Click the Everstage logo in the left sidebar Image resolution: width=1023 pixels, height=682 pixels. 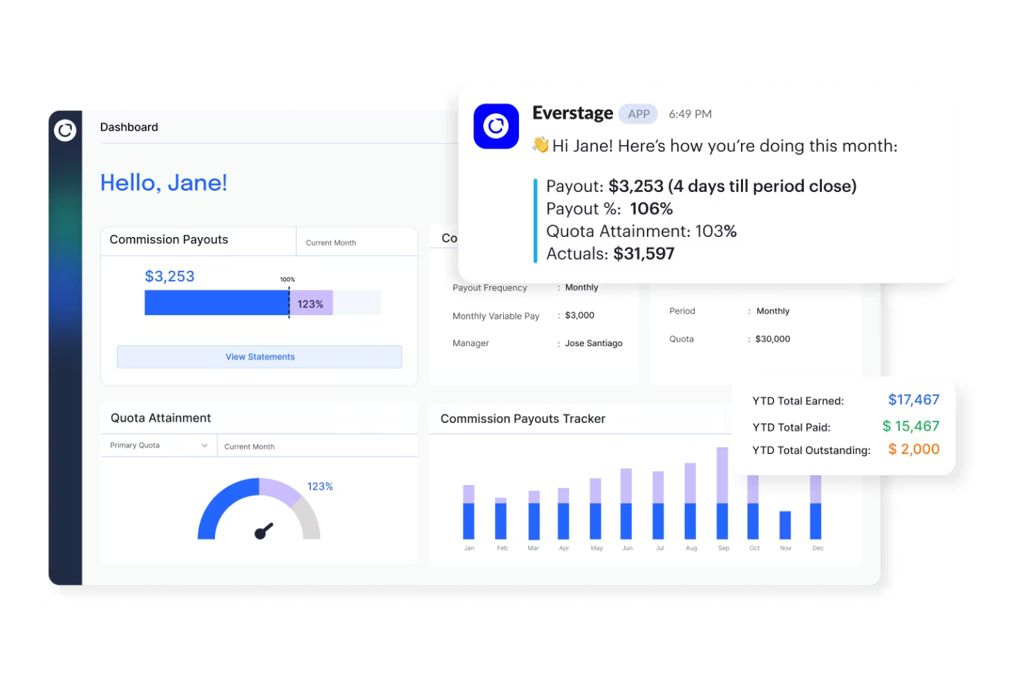point(65,130)
